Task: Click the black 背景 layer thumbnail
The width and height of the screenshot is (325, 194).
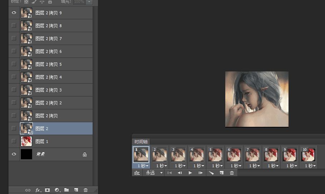Action: [26, 154]
